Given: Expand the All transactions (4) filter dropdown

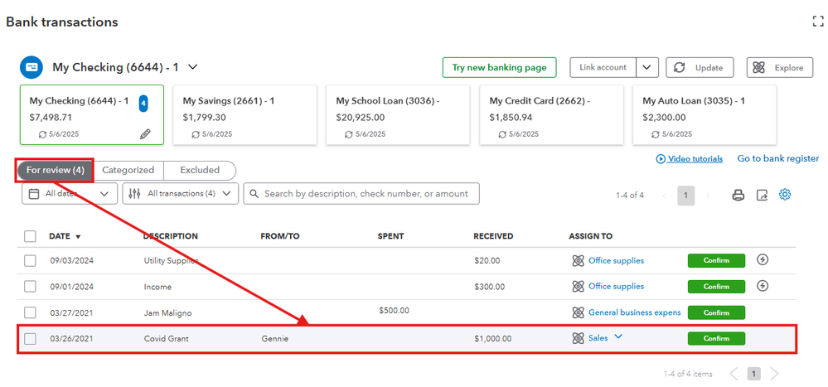Looking at the screenshot, I should (181, 194).
